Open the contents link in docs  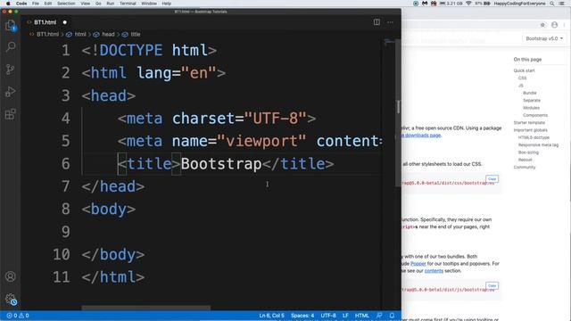434,271
